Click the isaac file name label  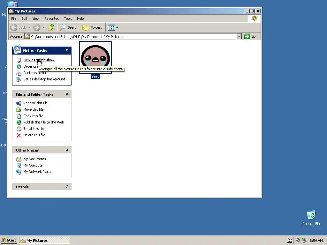(95, 77)
